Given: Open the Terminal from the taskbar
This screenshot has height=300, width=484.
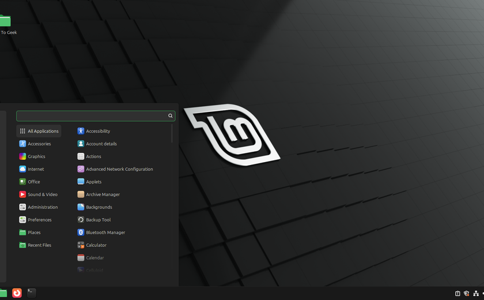Looking at the screenshot, I should pyautogui.click(x=32, y=293).
